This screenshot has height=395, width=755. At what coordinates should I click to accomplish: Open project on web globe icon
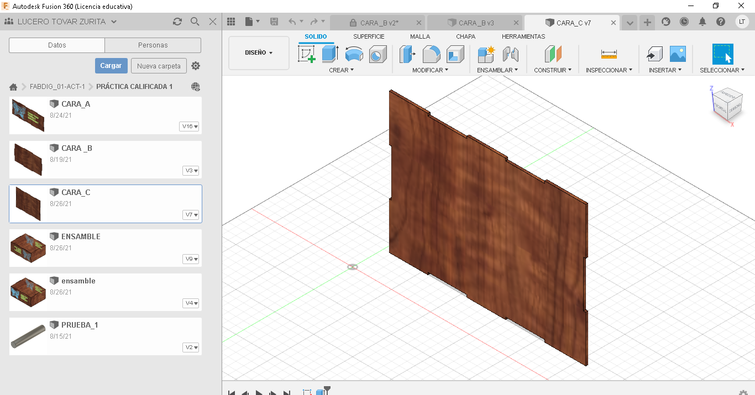coord(196,87)
